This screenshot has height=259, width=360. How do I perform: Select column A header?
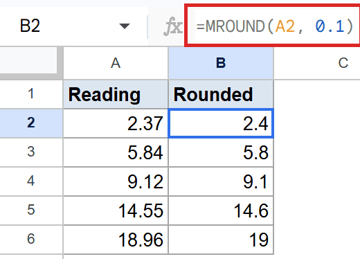point(116,63)
